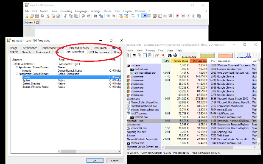Screen dimensions: 263x164
Task: Open process properties icon in Process Explorer toolbar
Action: pyautogui.click(x=157, y=55)
